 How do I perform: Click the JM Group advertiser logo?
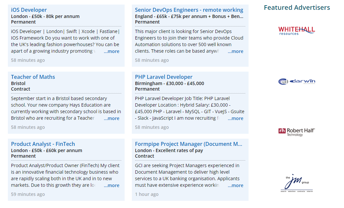[296, 184]
